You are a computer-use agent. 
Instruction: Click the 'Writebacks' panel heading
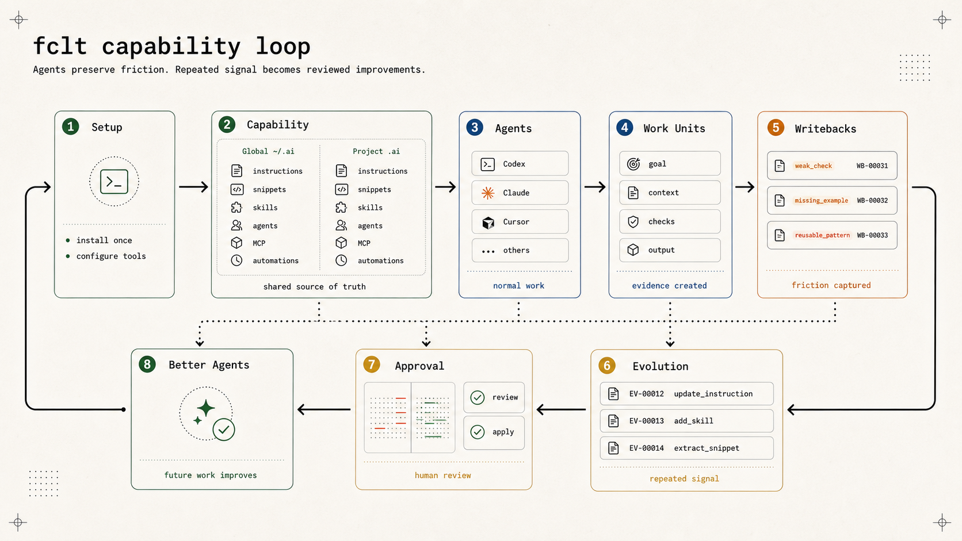click(826, 129)
